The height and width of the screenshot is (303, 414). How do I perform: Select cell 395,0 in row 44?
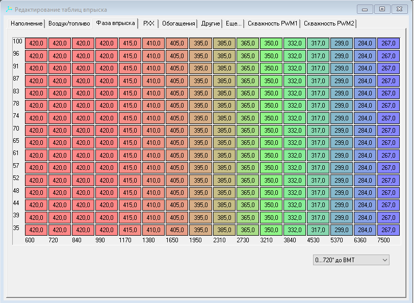click(x=200, y=205)
